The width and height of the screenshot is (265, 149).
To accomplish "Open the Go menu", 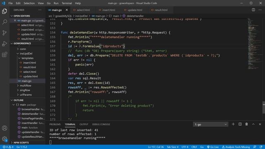I will (x=49, y=3).
